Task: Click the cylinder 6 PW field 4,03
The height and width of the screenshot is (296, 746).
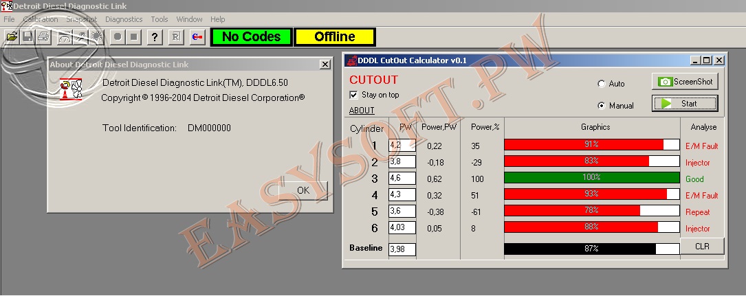Action: 402,227
